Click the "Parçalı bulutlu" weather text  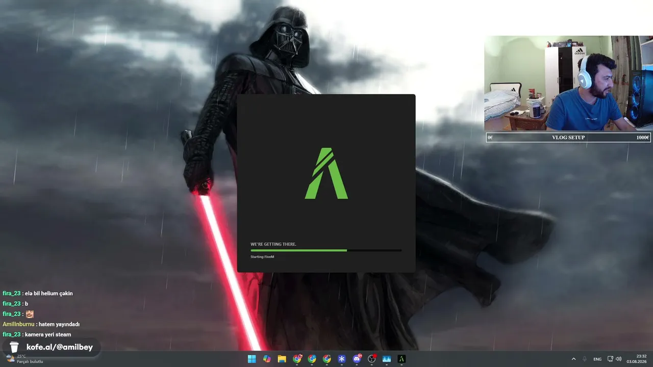click(30, 361)
